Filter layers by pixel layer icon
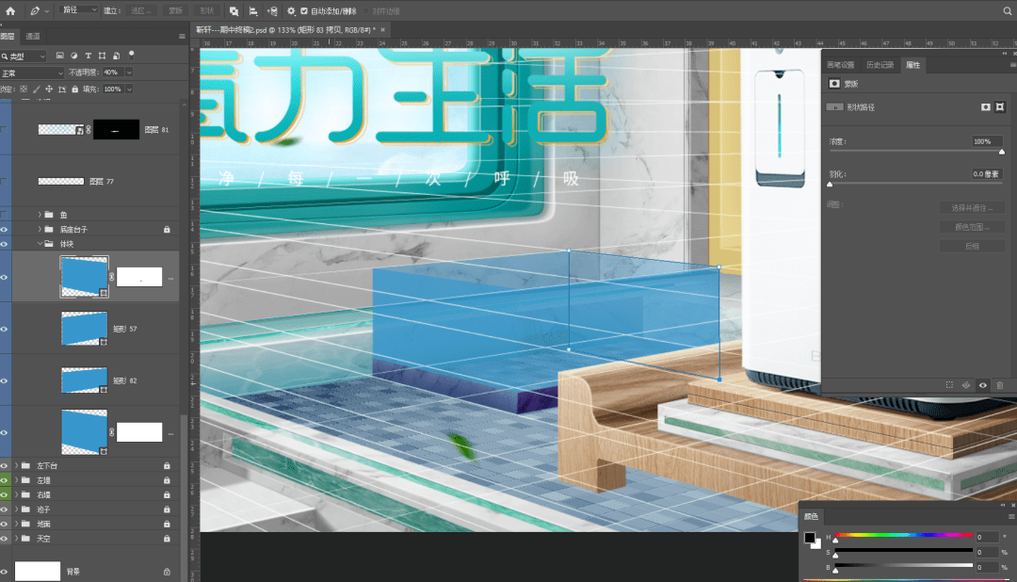1017x582 pixels. pyautogui.click(x=59, y=56)
